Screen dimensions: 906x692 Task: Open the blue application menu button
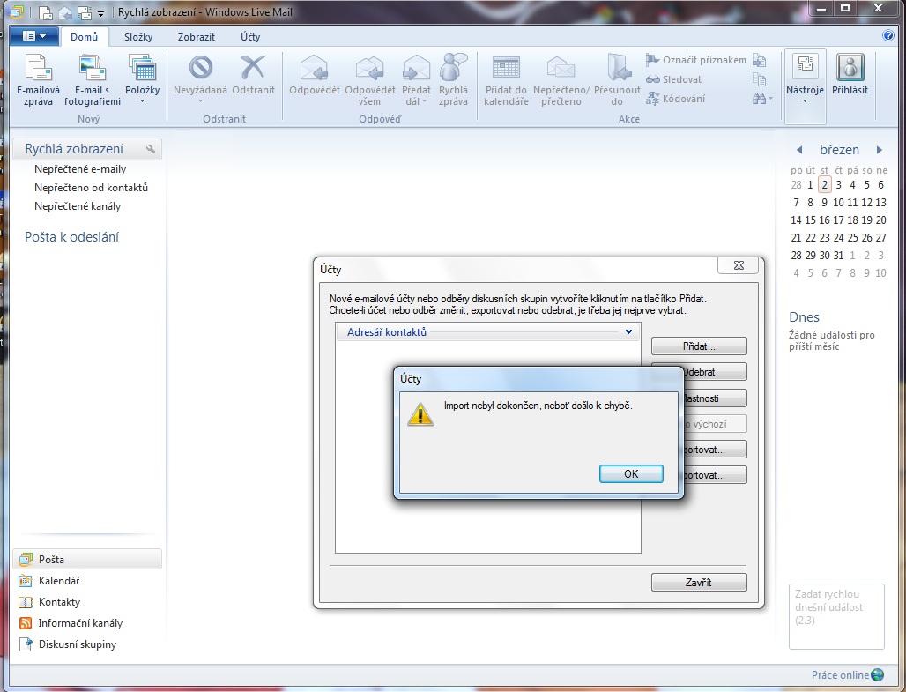pyautogui.click(x=34, y=36)
